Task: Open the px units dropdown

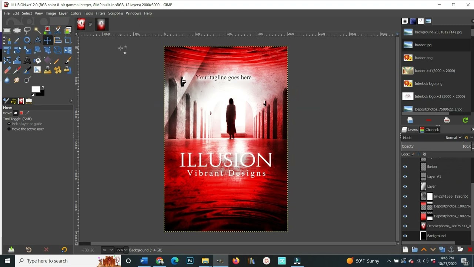Action: point(107,250)
